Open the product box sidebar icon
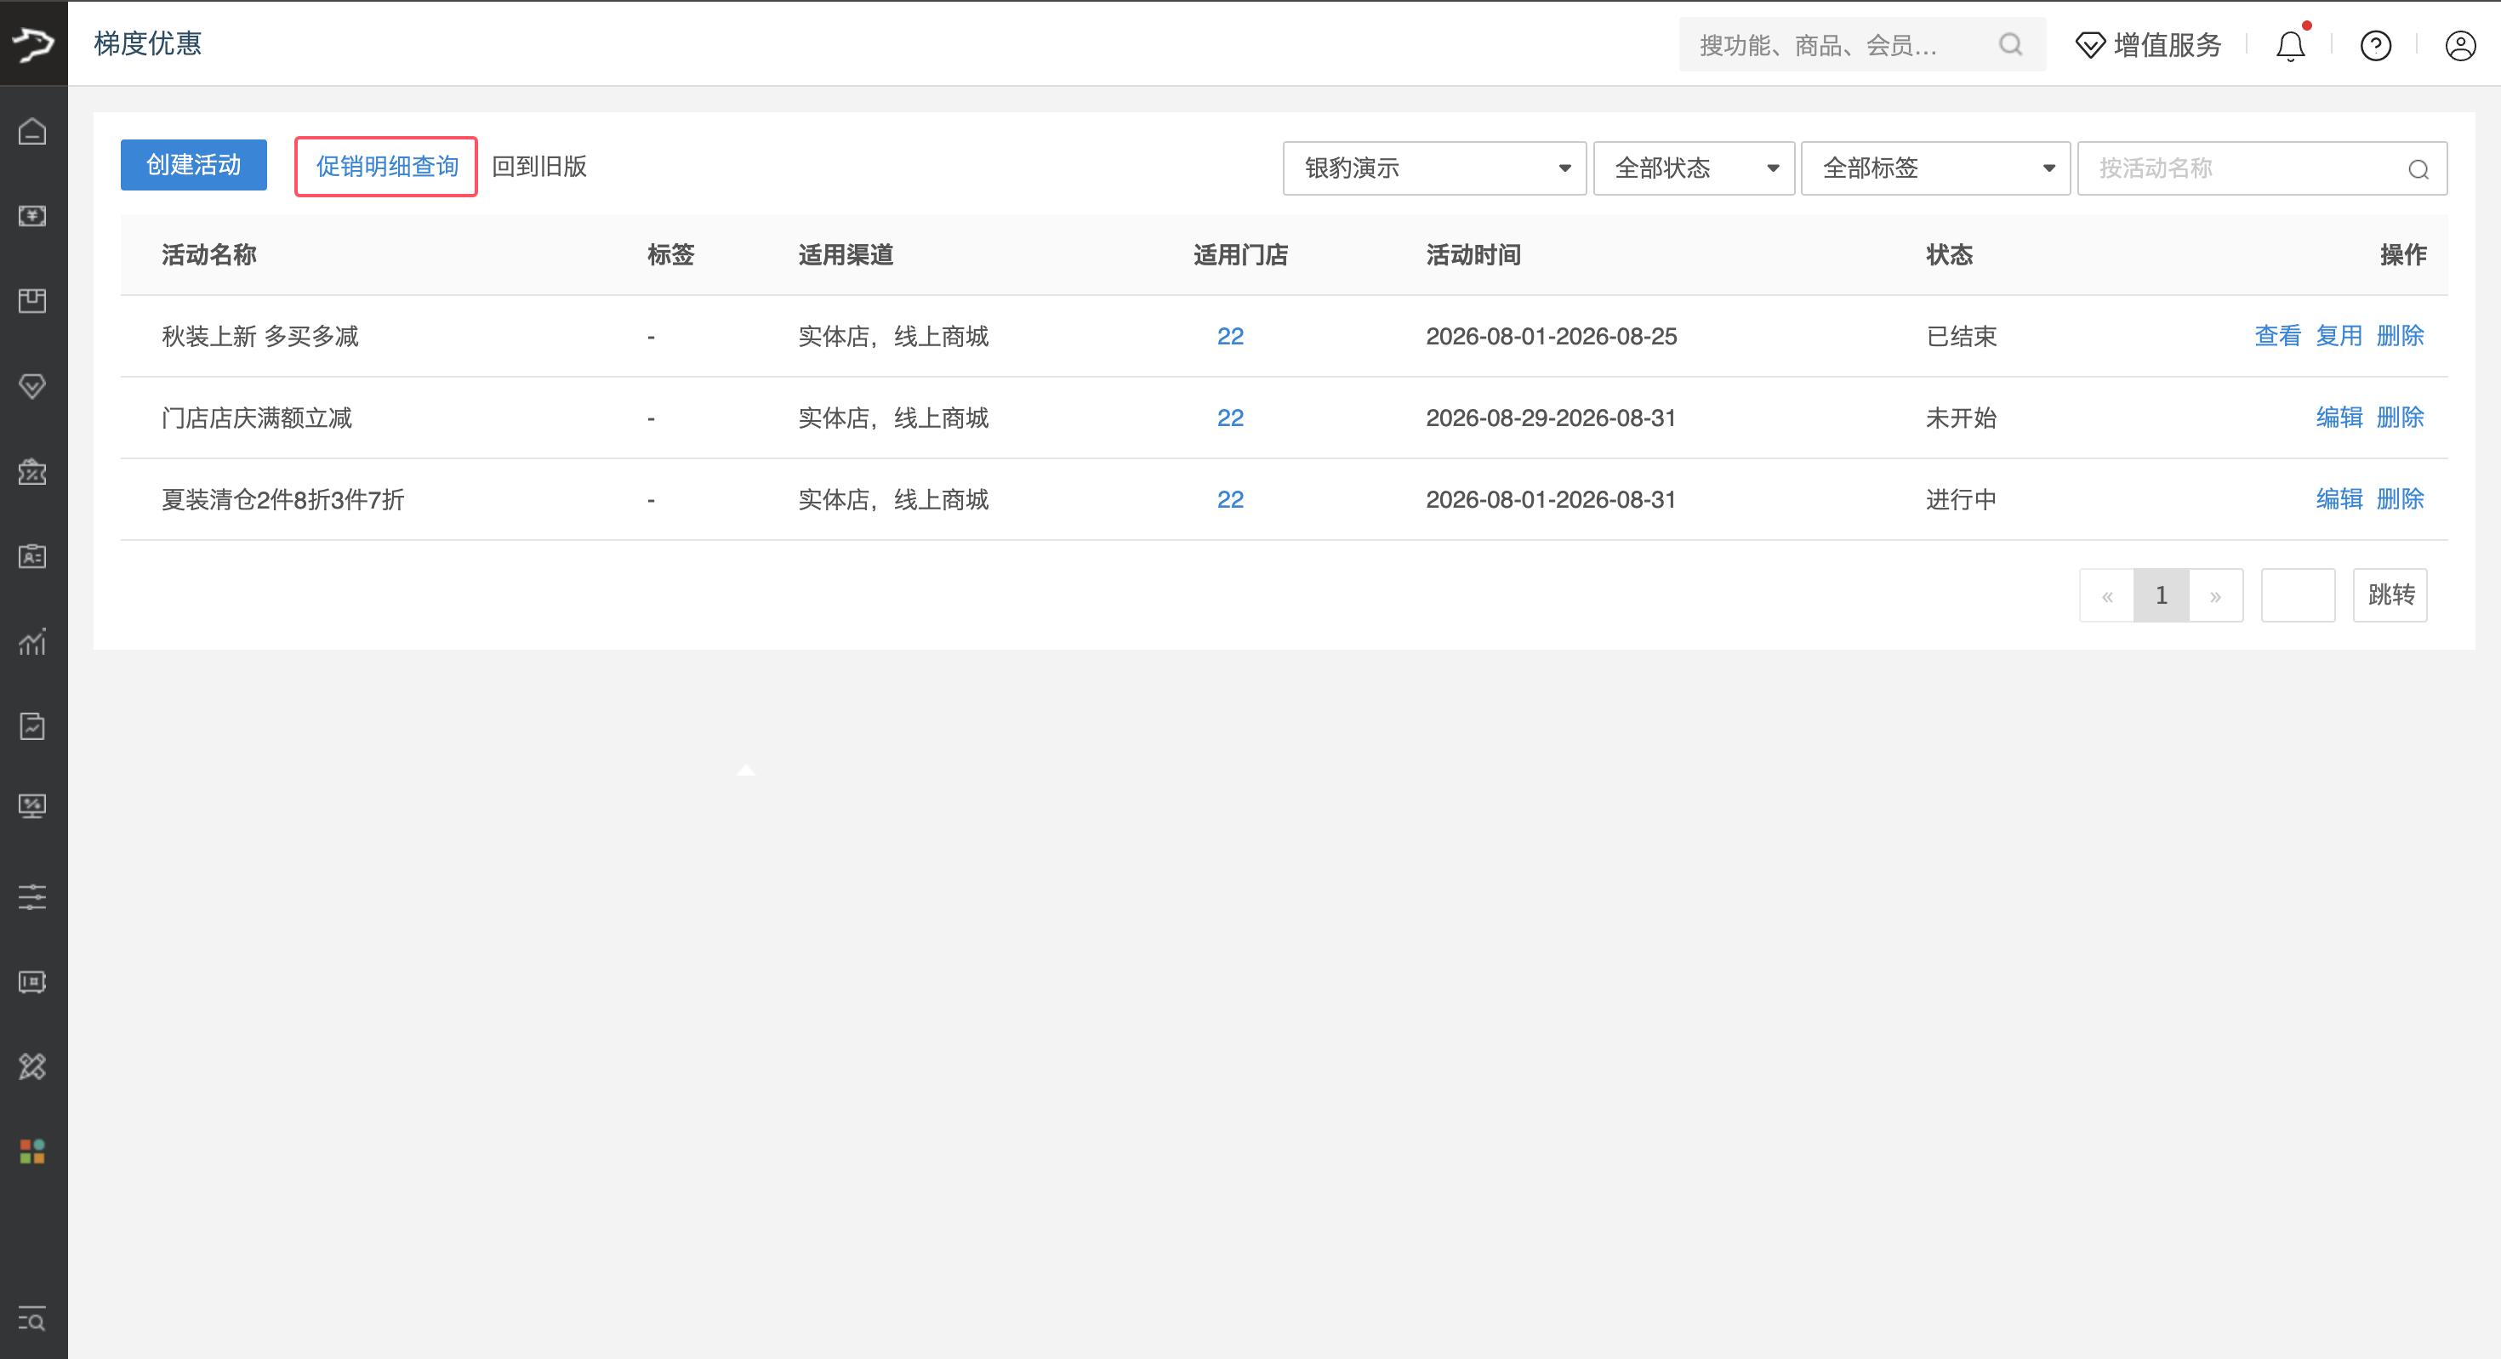The image size is (2501, 1359). (x=32, y=301)
